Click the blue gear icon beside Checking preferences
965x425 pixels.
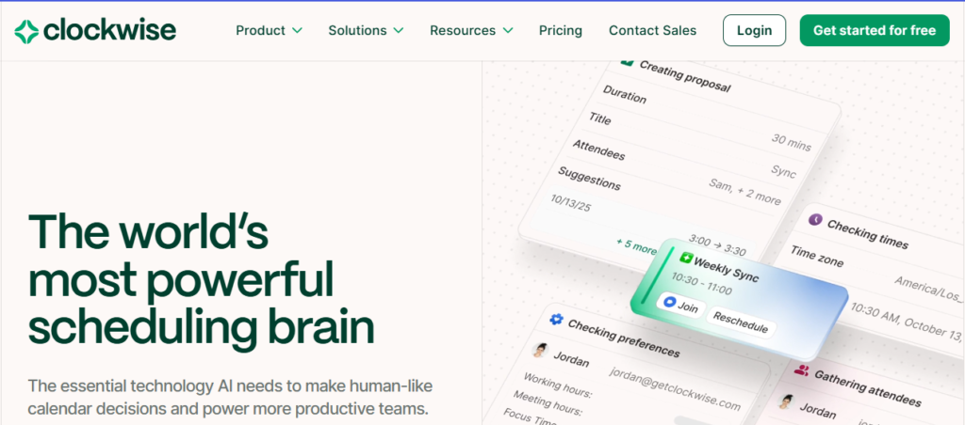tap(555, 321)
